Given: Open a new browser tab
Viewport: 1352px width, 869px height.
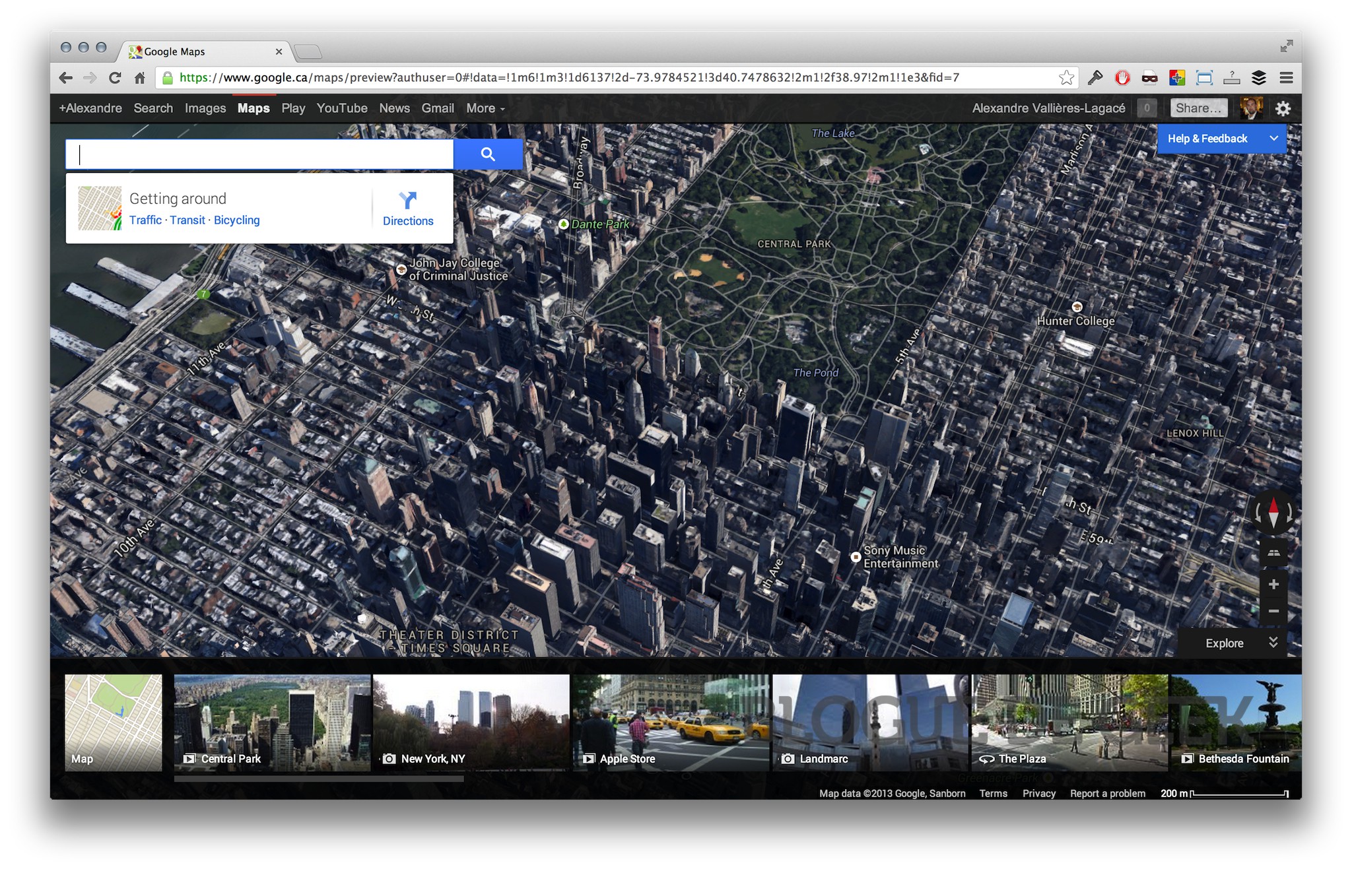Looking at the screenshot, I should [x=308, y=51].
